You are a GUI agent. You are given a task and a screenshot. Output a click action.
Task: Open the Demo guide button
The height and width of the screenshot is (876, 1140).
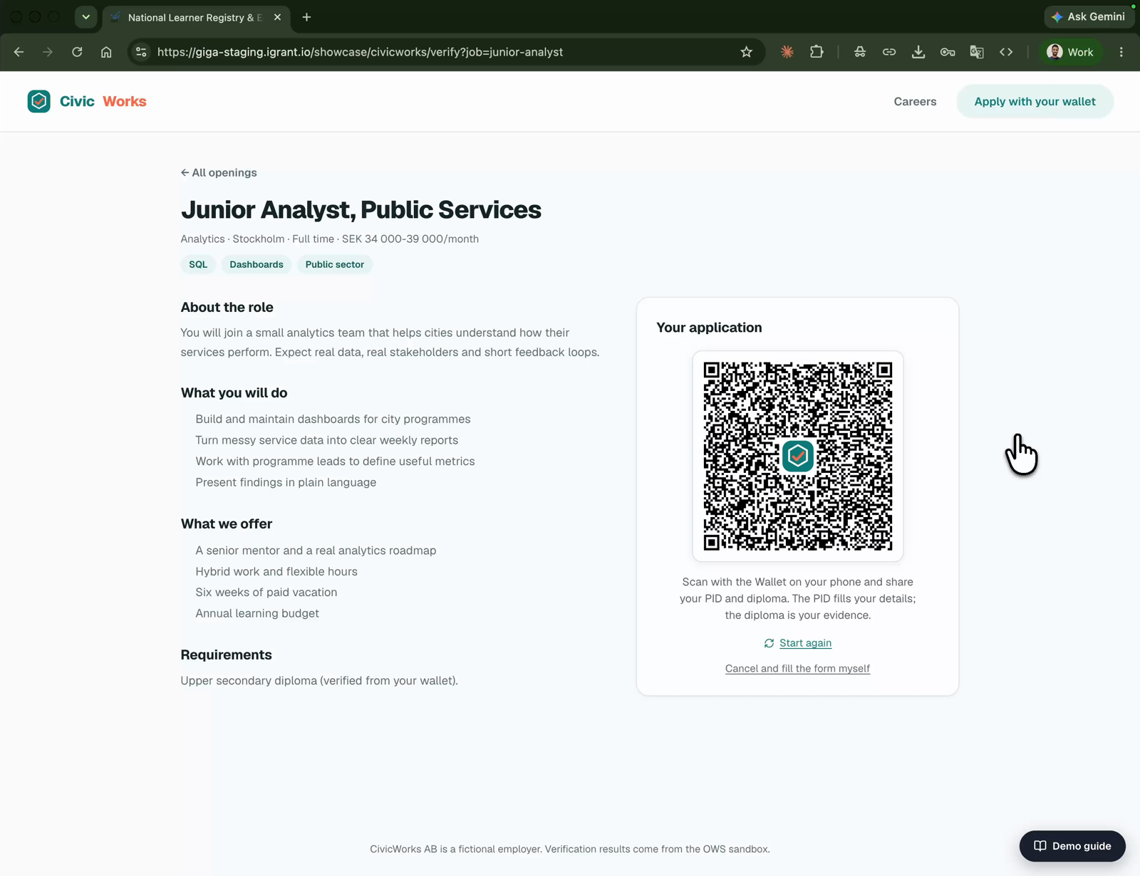tap(1072, 846)
